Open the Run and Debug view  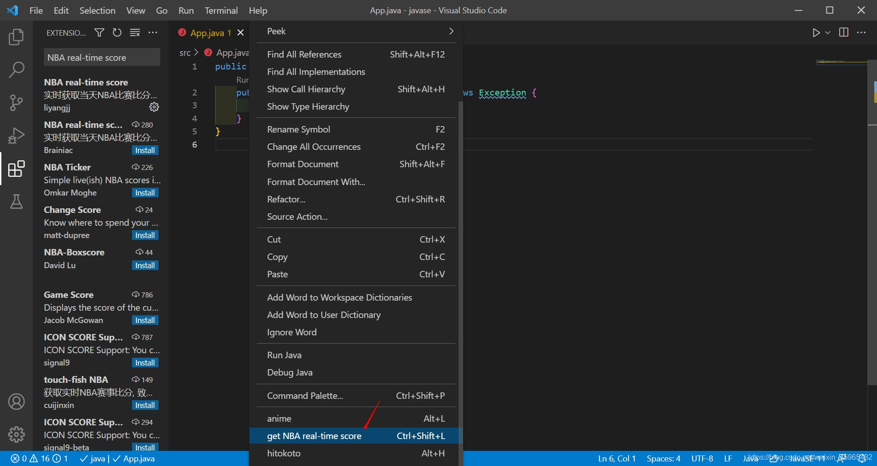coord(16,136)
